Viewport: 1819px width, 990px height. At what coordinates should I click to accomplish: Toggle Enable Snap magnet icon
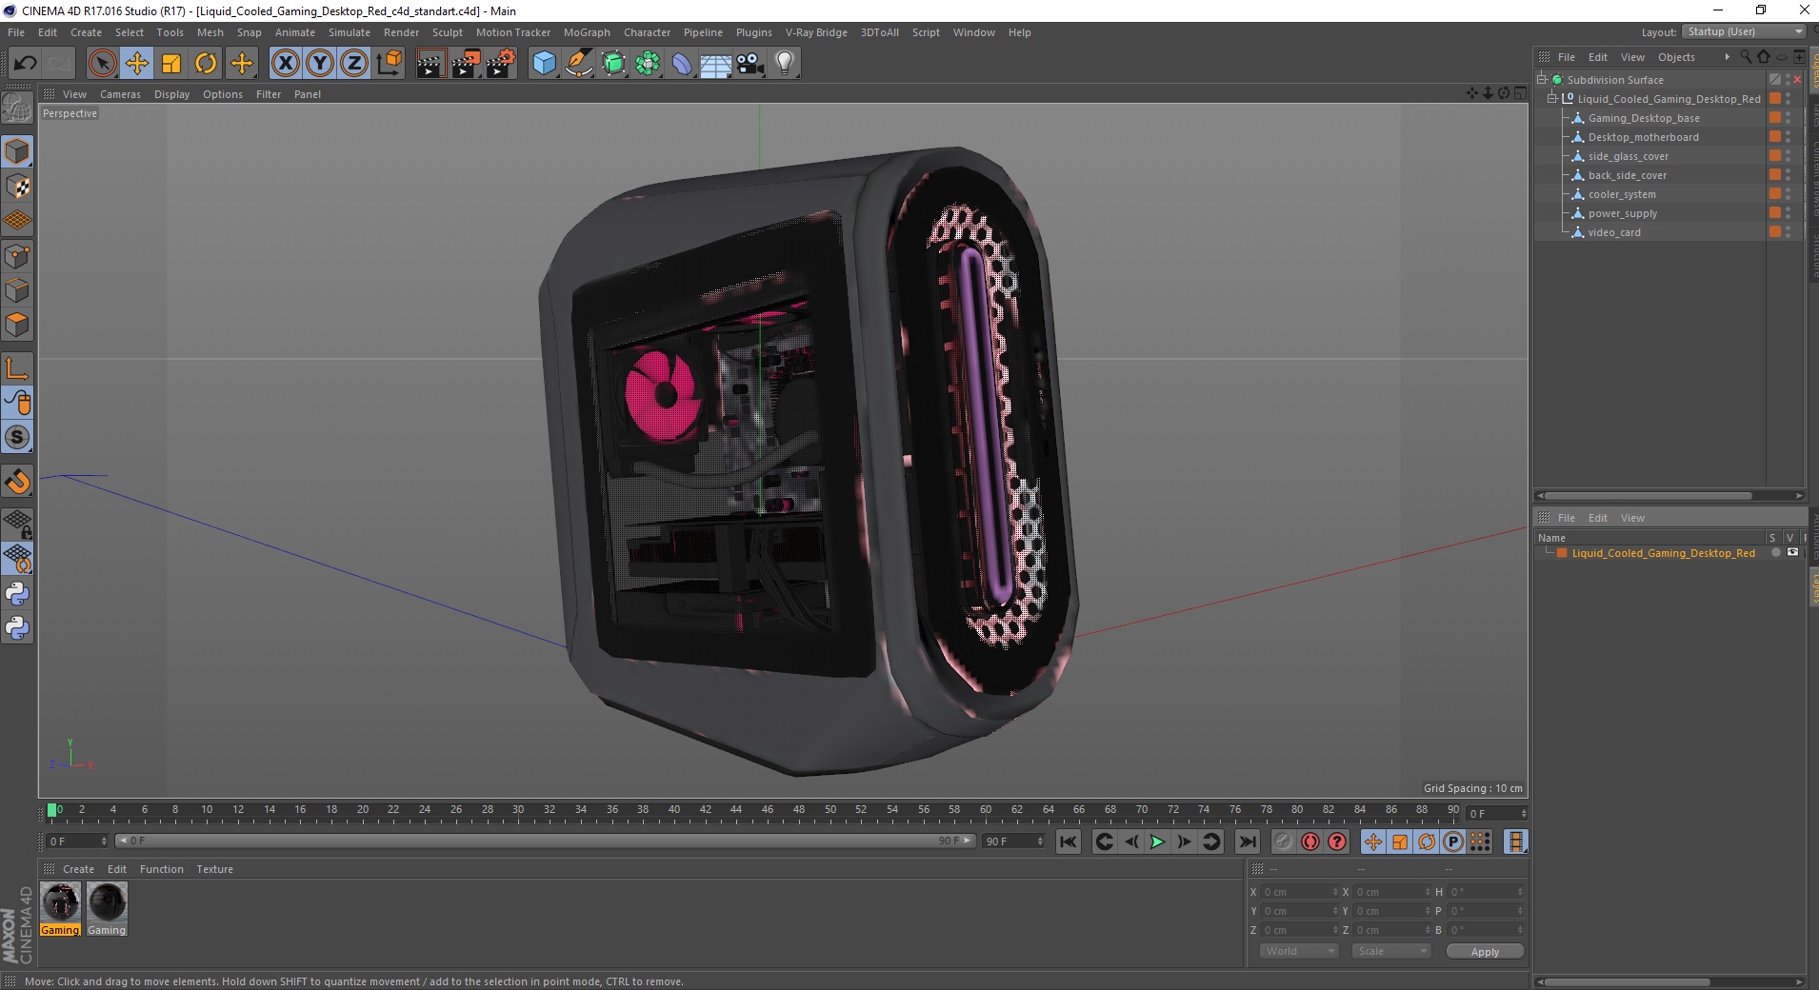click(x=17, y=482)
